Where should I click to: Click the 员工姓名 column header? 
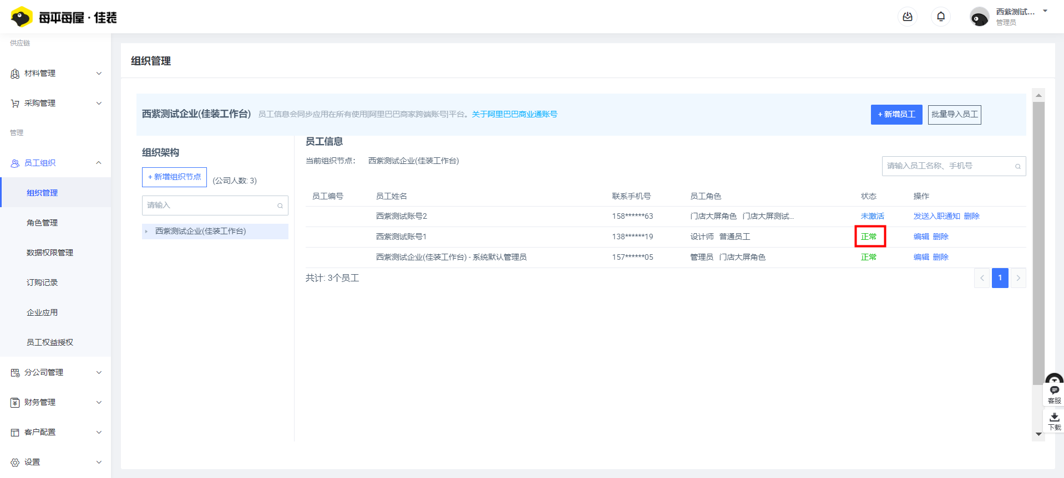coord(392,196)
